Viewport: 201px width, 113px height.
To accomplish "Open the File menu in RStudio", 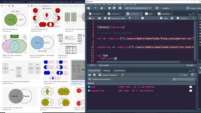I will tap(87, 4).
